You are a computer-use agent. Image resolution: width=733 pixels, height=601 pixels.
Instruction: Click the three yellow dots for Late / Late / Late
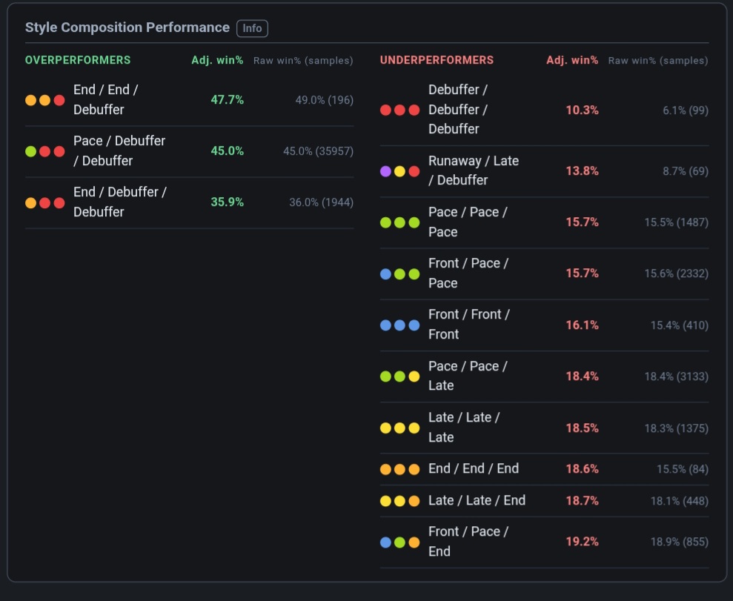tap(399, 428)
